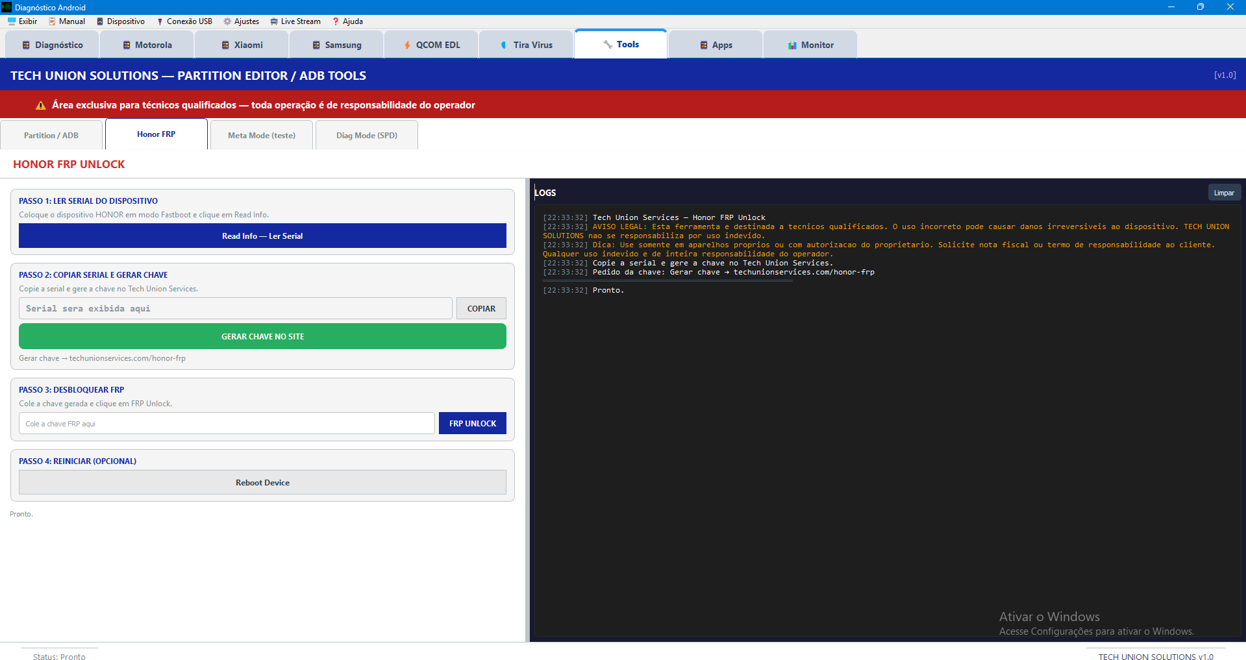Switch to the Motorola tab
Image resolution: width=1246 pixels, height=660 pixels.
pos(147,45)
